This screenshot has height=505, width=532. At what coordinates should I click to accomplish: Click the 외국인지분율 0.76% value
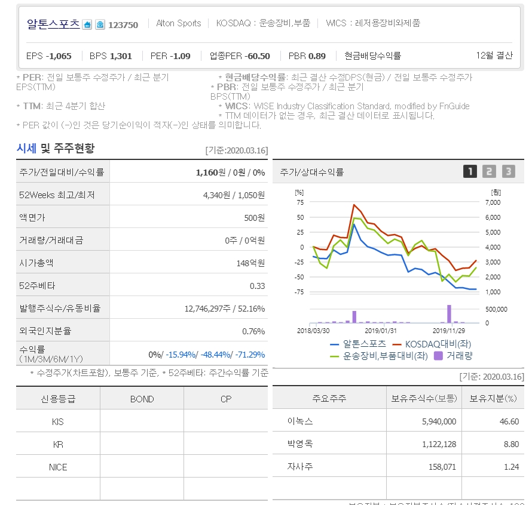click(253, 331)
